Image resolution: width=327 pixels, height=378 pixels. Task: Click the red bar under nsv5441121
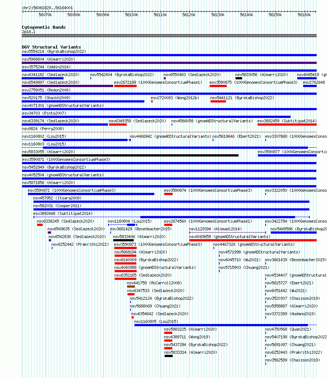(218, 101)
